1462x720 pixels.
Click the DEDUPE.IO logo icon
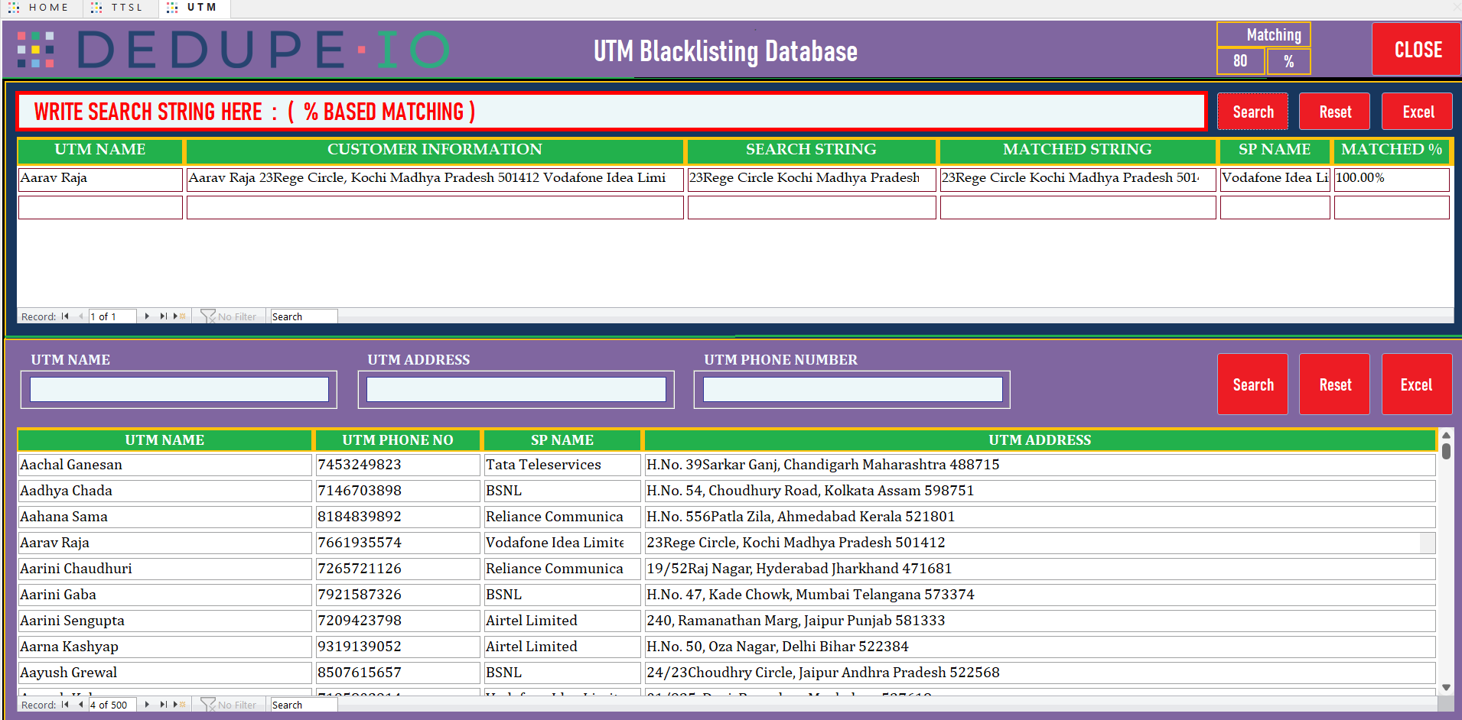pyautogui.click(x=34, y=49)
